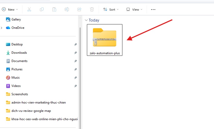Unpin Videos using its pin icon

[76, 86]
